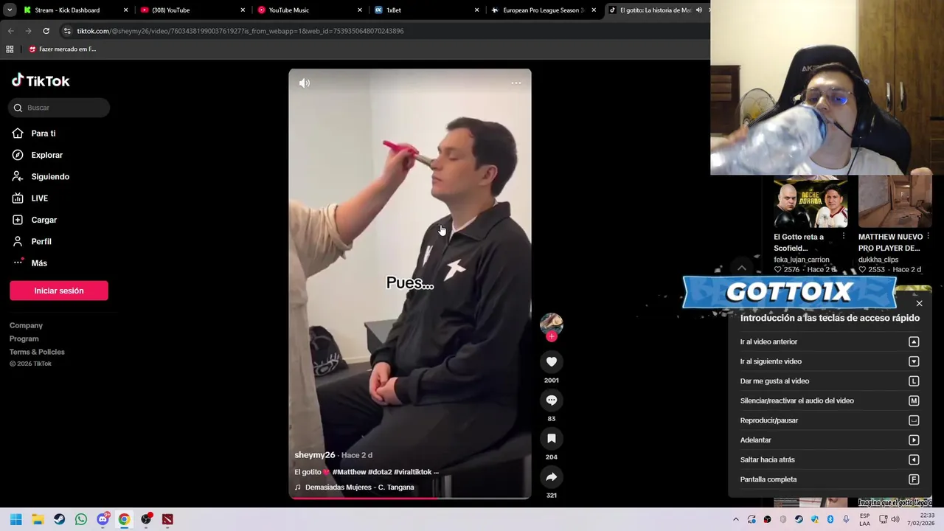The height and width of the screenshot is (531, 944).
Task: Open Steam from taskbar
Action: coord(59,519)
